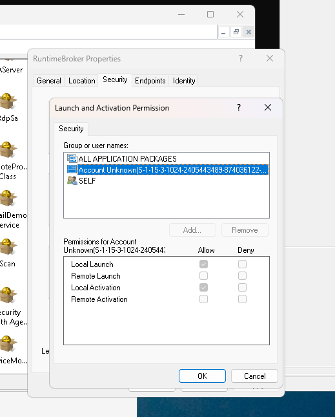Click the Remote Launch permission label
The height and width of the screenshot is (417, 335).
pyautogui.click(x=96, y=276)
